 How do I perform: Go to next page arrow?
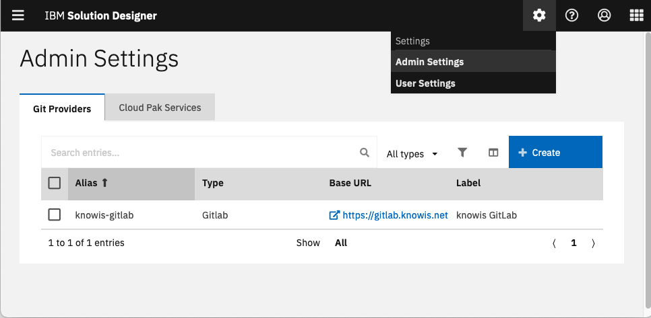pos(593,243)
